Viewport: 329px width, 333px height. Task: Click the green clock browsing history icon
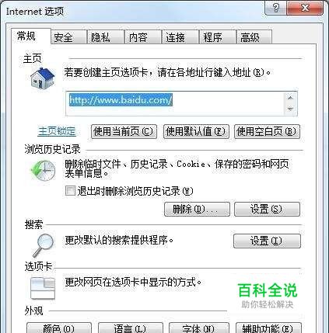tap(43, 171)
